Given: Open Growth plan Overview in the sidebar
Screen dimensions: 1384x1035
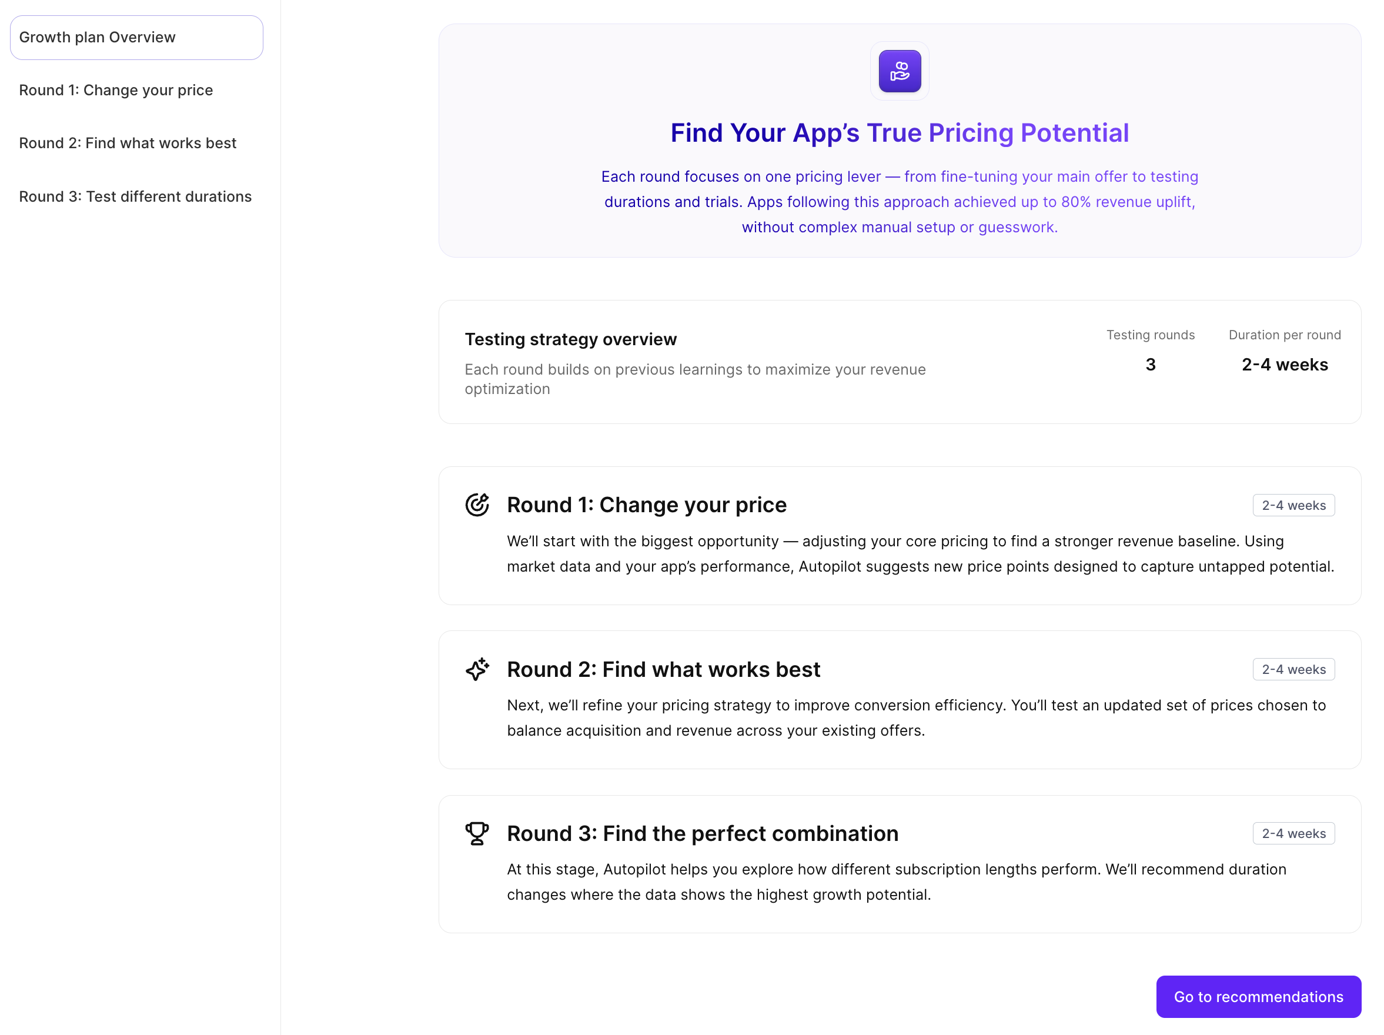Looking at the screenshot, I should point(136,38).
